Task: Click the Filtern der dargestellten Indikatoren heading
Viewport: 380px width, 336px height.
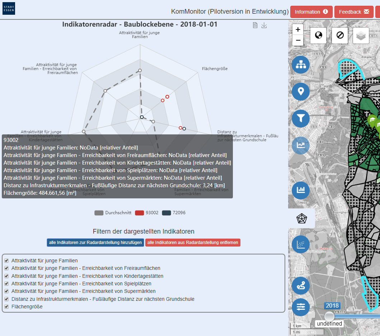Action: (144, 231)
